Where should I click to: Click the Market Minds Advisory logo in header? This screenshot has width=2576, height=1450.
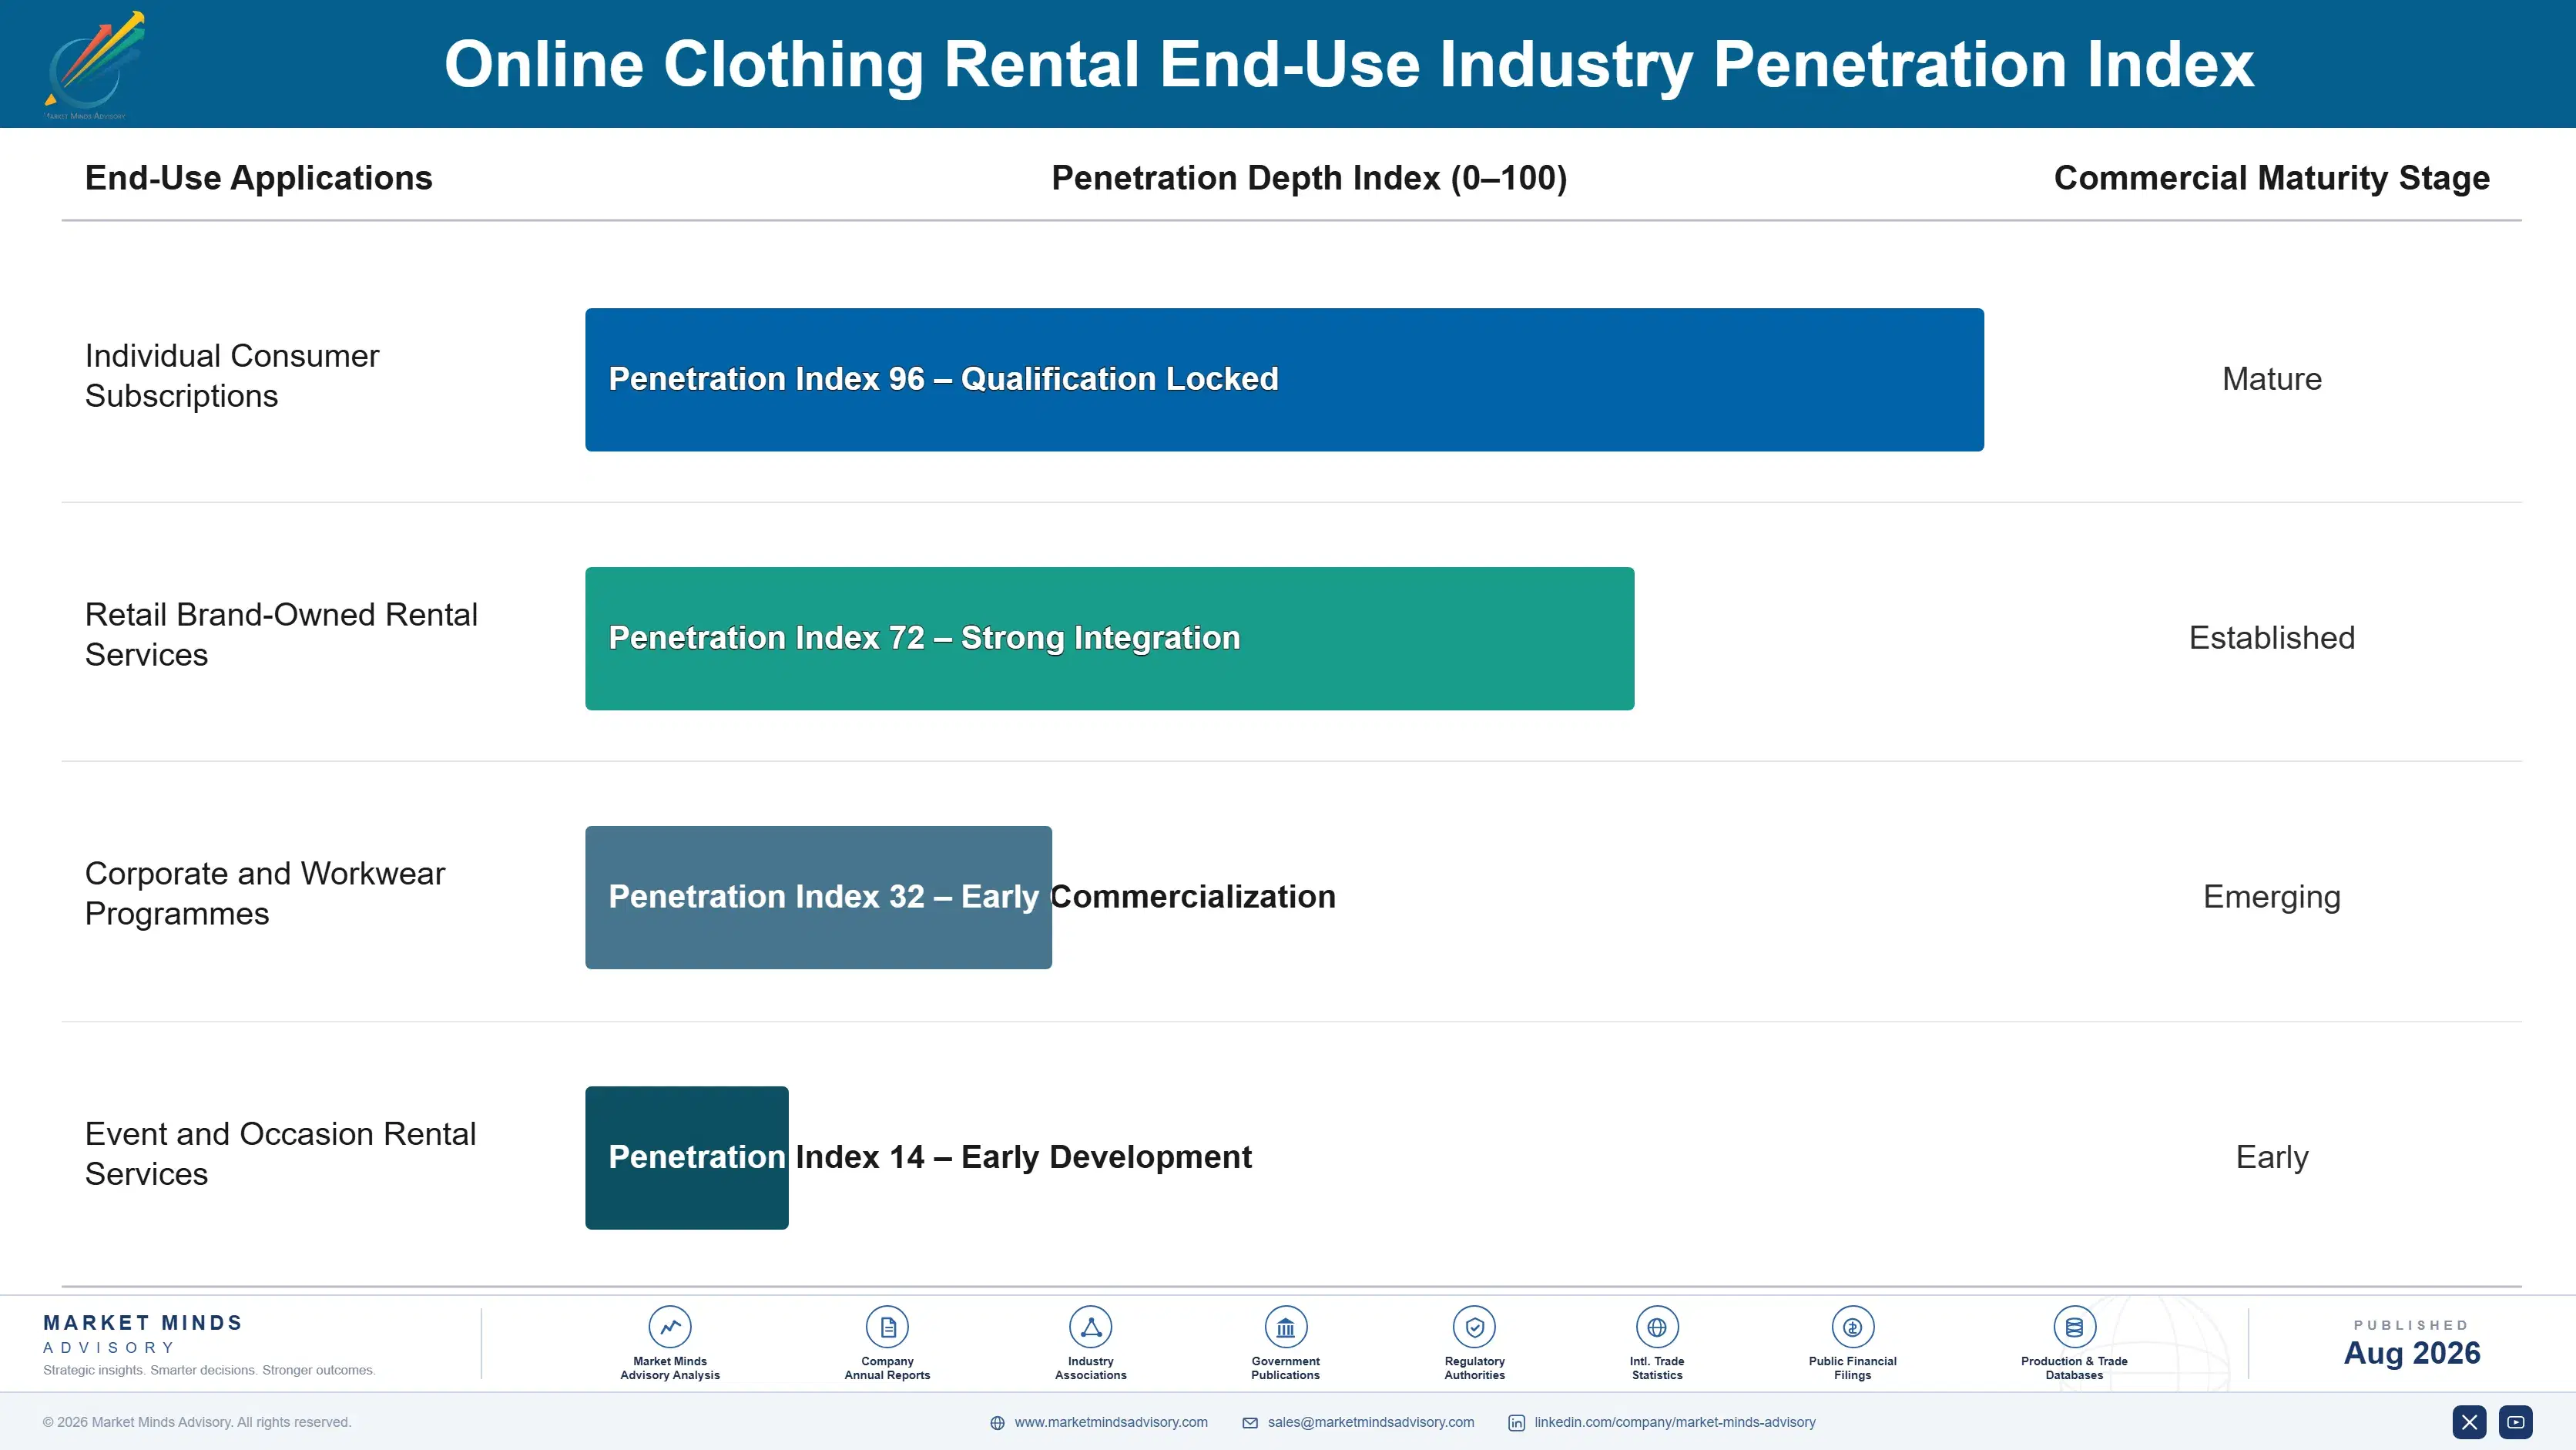click(95, 65)
